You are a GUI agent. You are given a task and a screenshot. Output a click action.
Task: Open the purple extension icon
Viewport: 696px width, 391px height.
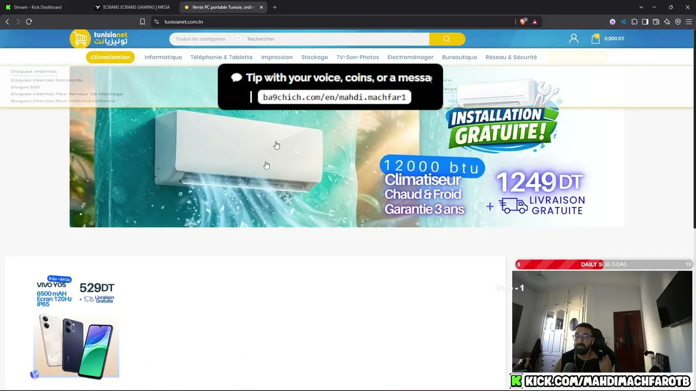(x=613, y=22)
